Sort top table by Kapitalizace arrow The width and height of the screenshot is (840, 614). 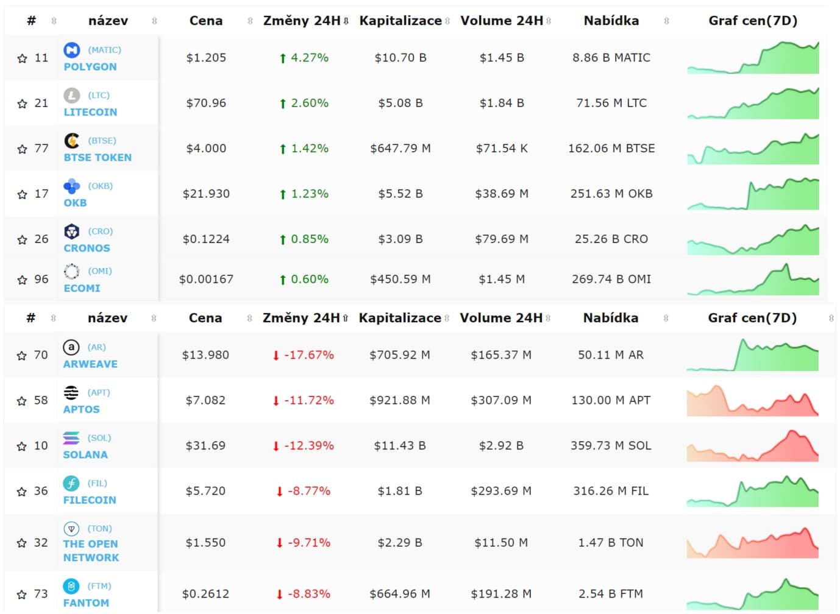pyautogui.click(x=447, y=21)
